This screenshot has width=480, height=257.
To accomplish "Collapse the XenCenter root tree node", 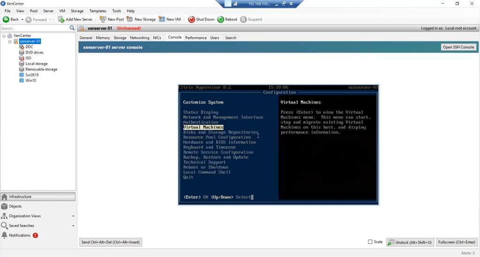I will 4,36.
